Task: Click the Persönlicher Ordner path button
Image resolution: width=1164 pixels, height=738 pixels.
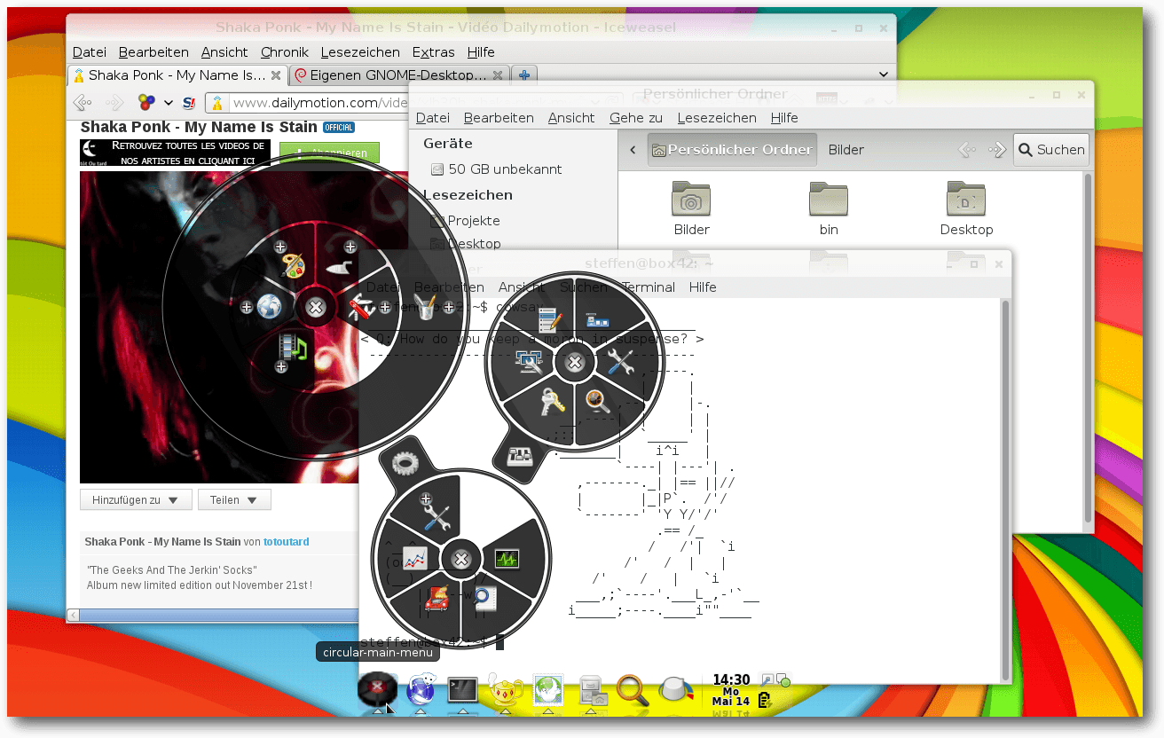Action: tap(732, 150)
